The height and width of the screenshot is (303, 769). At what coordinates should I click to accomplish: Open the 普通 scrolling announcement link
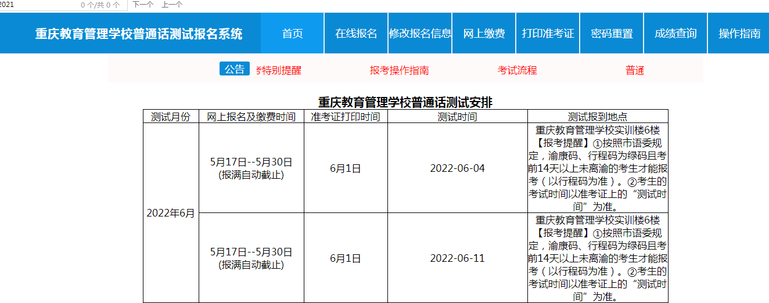click(x=635, y=70)
